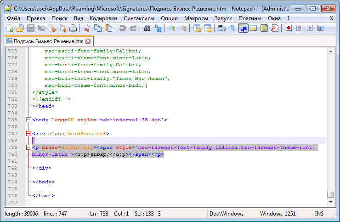
Task: Open the Макросы menu
Action: tap(196, 18)
